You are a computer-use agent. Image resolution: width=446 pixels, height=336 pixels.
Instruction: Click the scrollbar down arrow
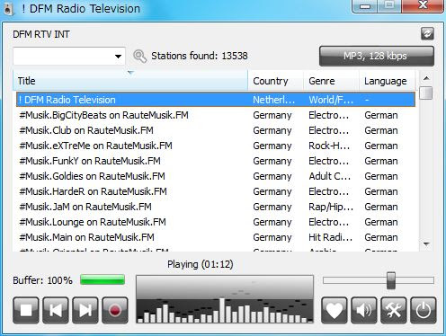[426, 244]
